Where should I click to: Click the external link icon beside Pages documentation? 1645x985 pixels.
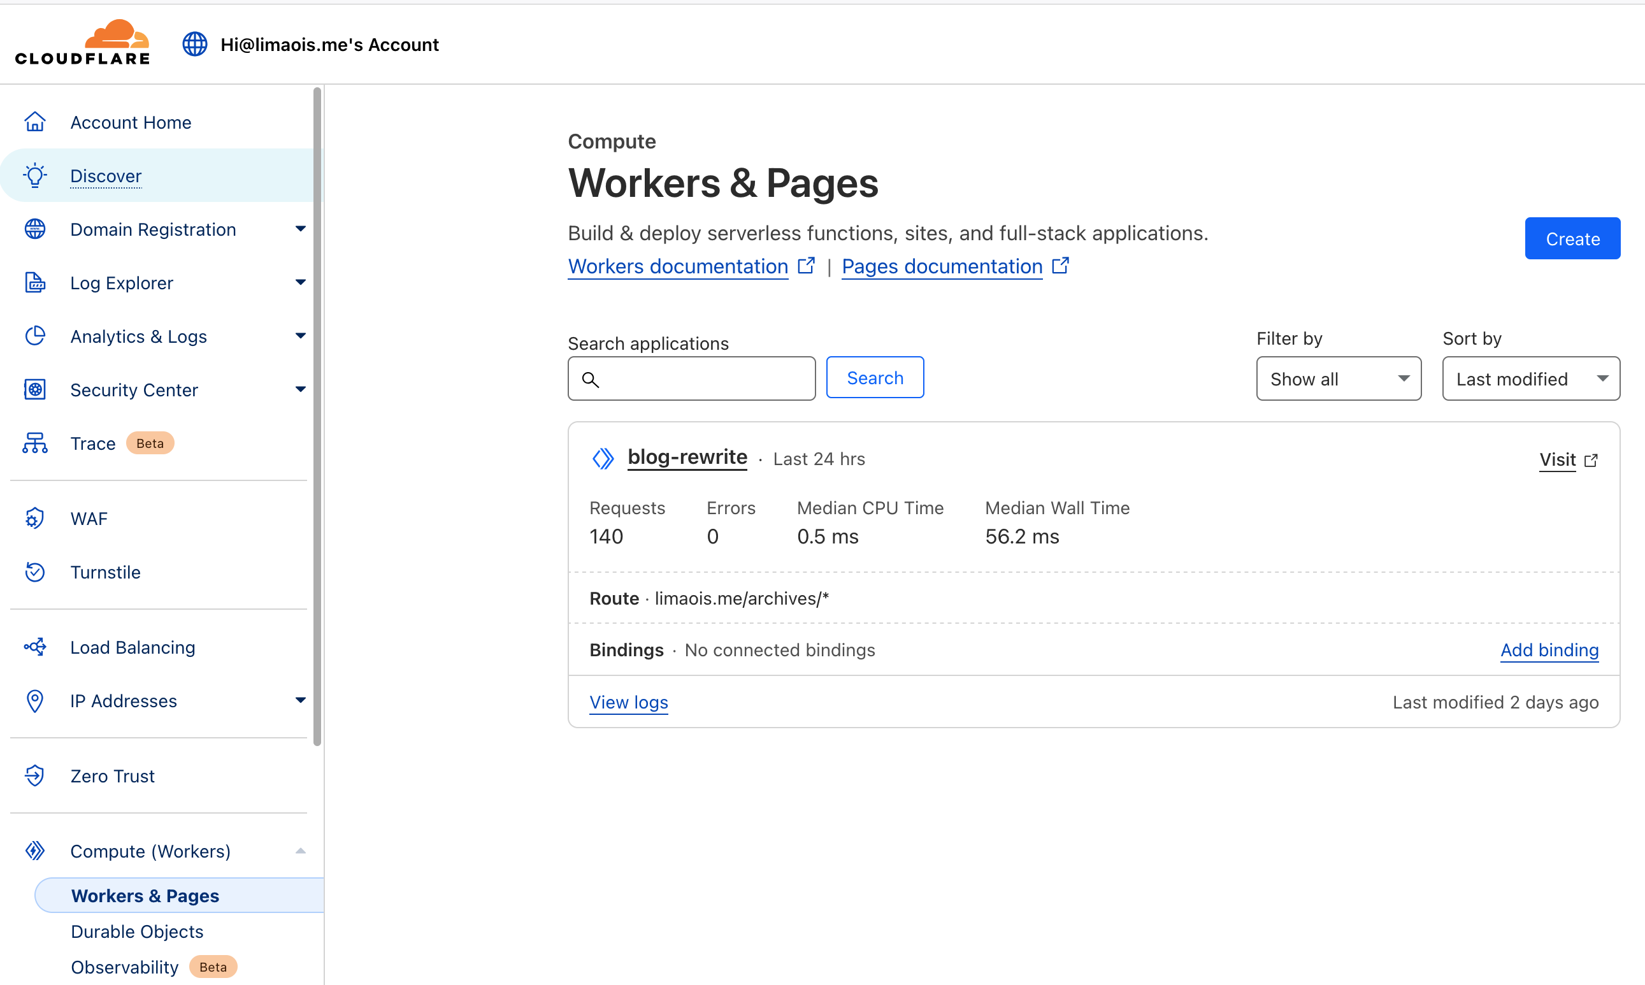(1060, 266)
